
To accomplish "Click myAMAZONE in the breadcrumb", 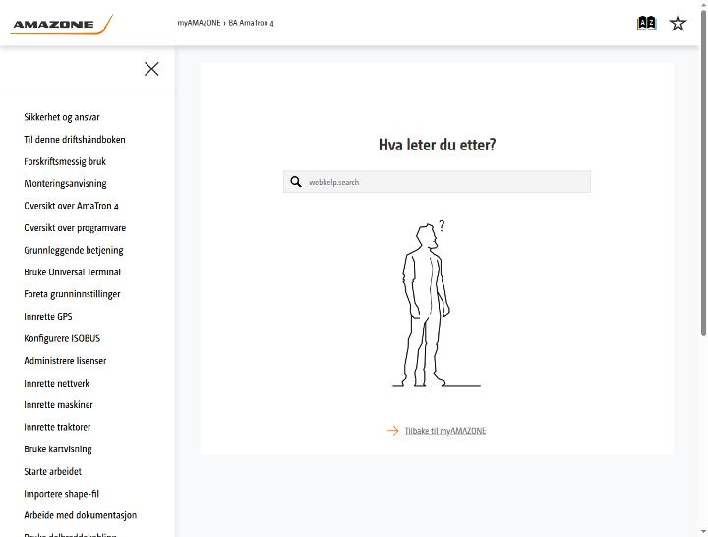I will [x=199, y=23].
